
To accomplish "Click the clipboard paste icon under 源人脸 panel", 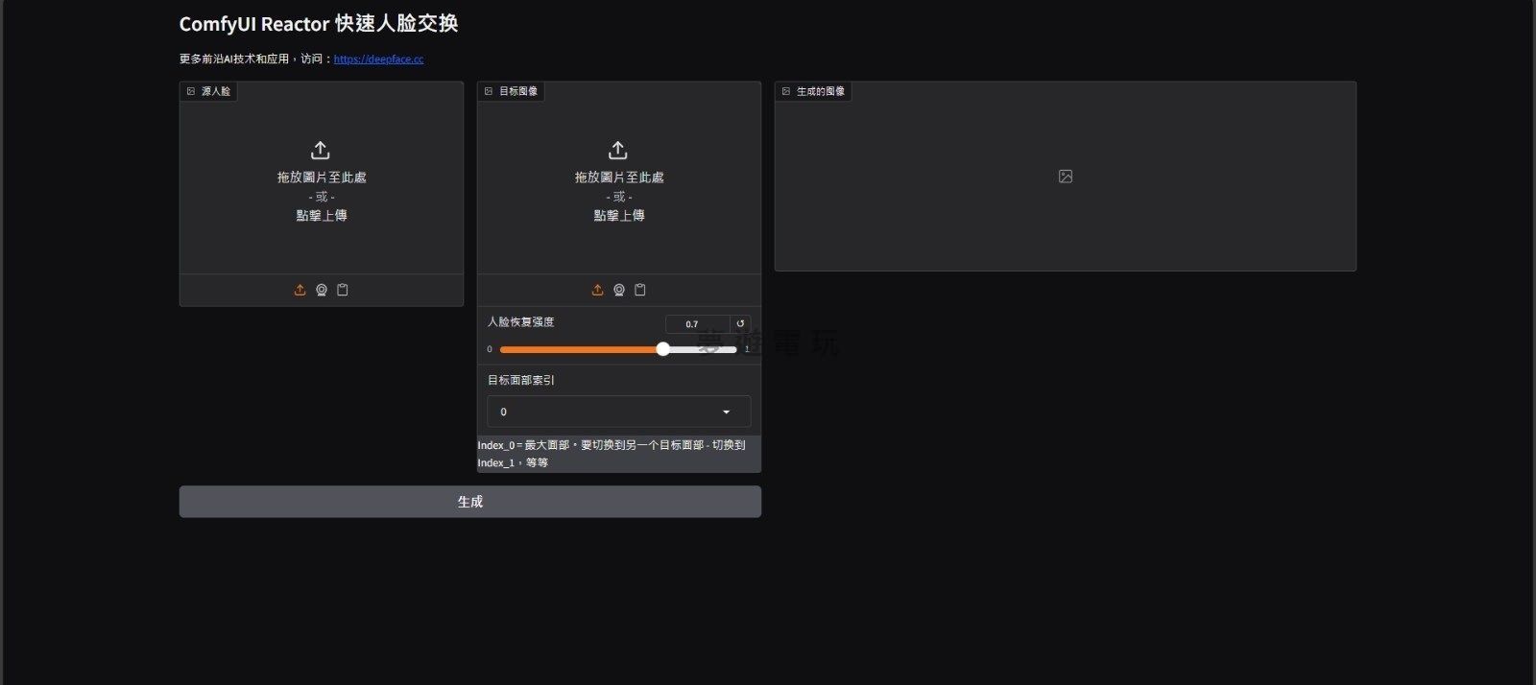I will 343,290.
